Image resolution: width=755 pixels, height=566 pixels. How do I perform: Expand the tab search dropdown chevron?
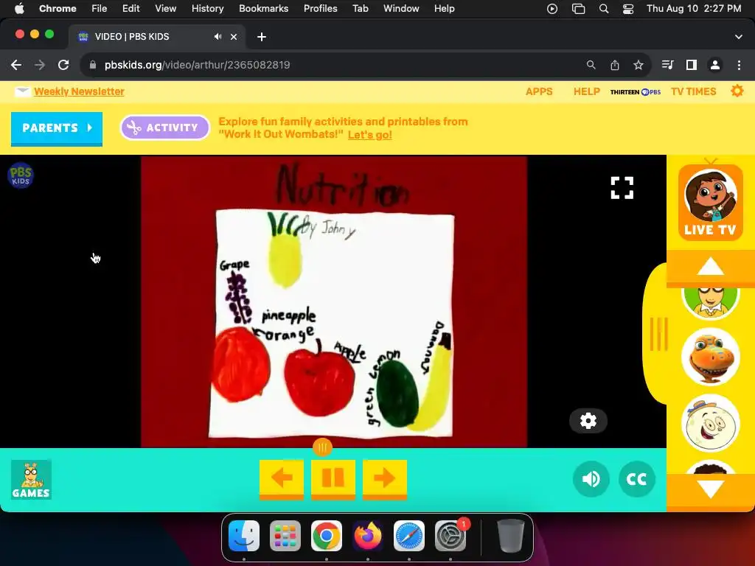[x=738, y=37]
